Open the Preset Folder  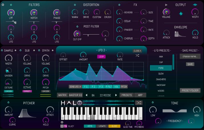click(x=190, y=90)
